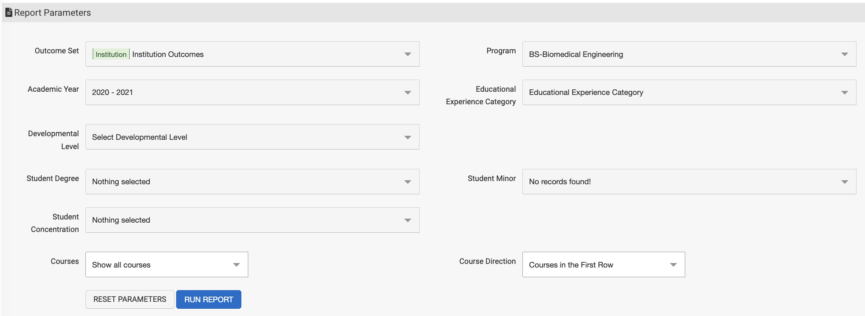The height and width of the screenshot is (316, 865).
Task: Click the Developmental Level label text
Action: click(x=53, y=140)
